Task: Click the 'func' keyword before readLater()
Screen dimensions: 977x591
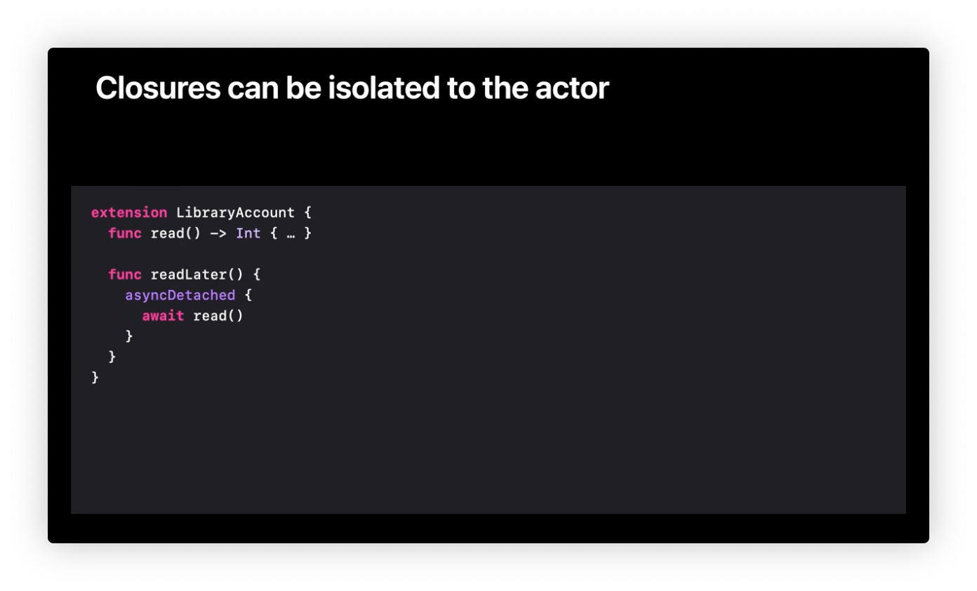Action: (x=125, y=274)
